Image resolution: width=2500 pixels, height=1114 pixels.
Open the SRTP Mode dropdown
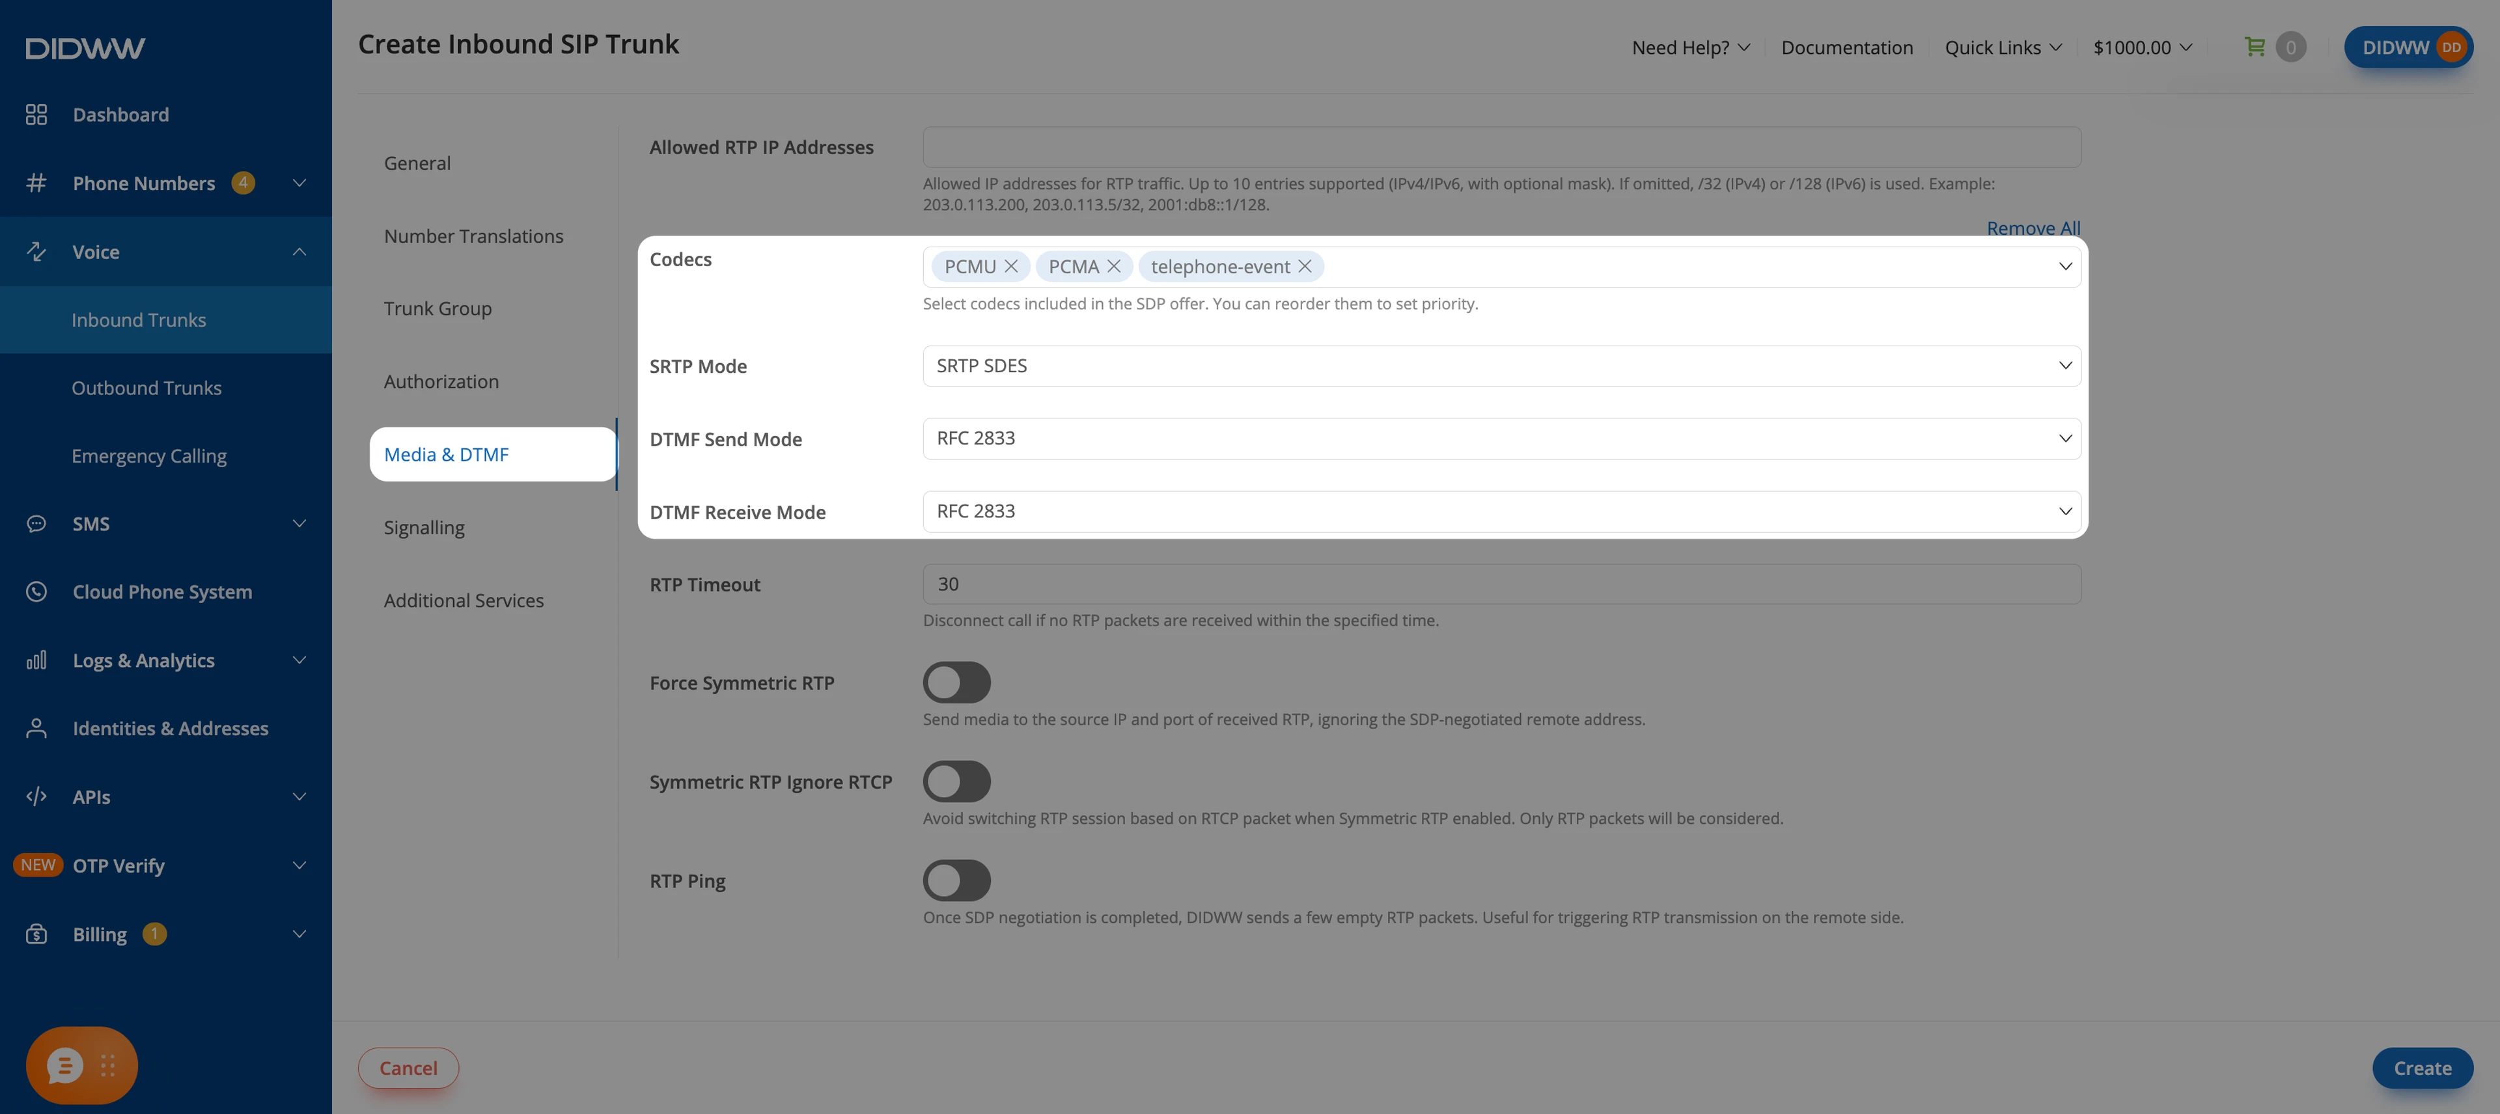coord(1501,366)
